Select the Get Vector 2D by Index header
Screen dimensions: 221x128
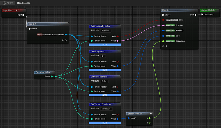pos(105,104)
